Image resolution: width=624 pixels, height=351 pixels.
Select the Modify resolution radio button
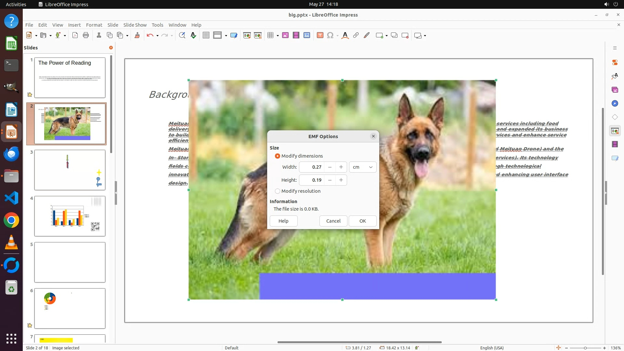point(278,191)
